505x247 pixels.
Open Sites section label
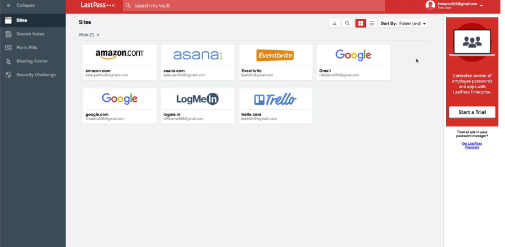(22, 20)
